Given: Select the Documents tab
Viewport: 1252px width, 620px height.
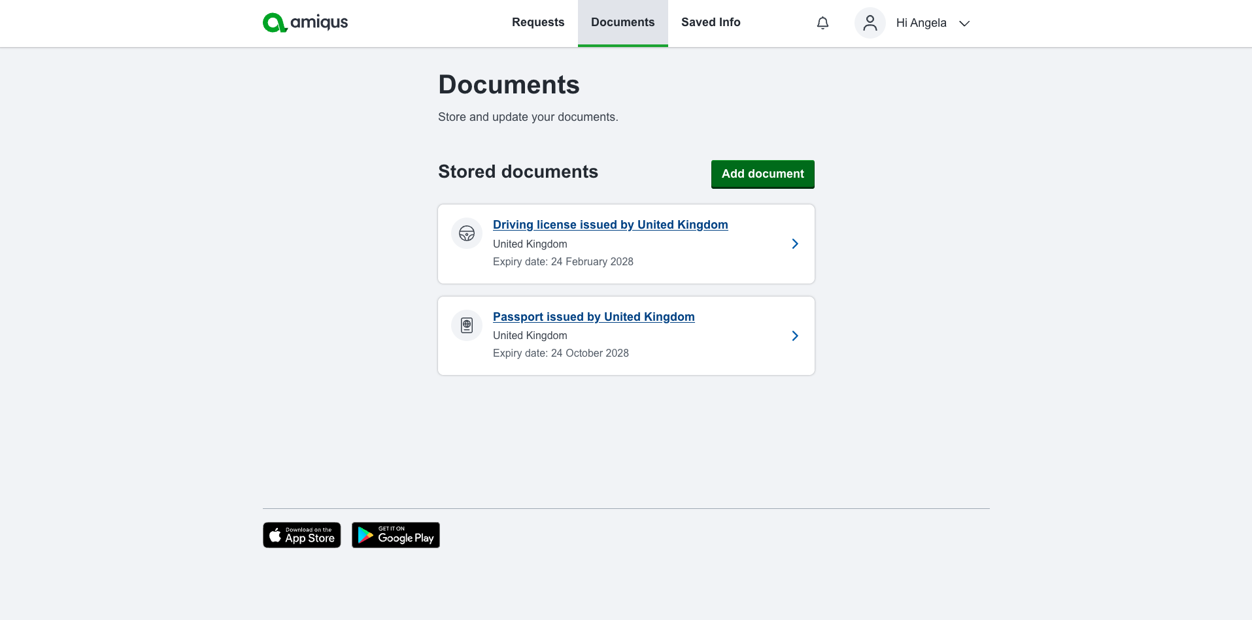Looking at the screenshot, I should [623, 22].
